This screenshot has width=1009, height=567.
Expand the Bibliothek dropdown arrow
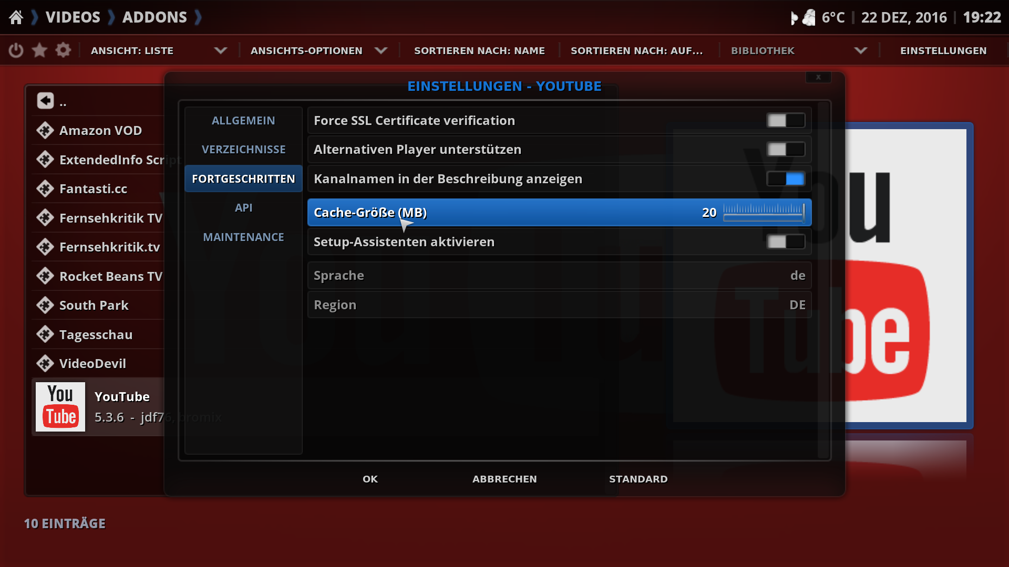click(861, 51)
